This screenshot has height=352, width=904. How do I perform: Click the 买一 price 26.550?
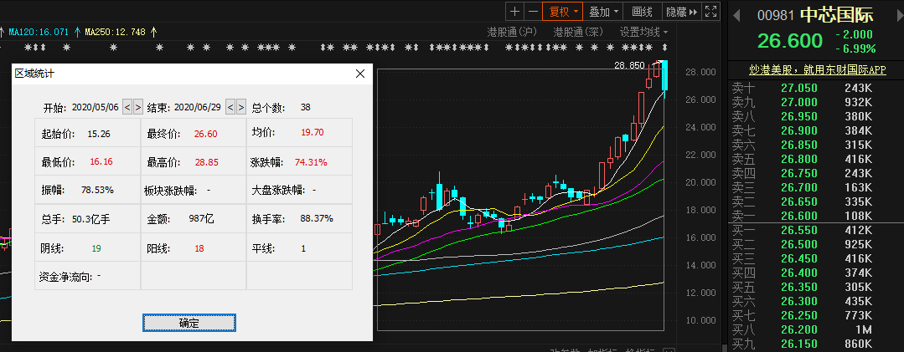click(x=799, y=230)
